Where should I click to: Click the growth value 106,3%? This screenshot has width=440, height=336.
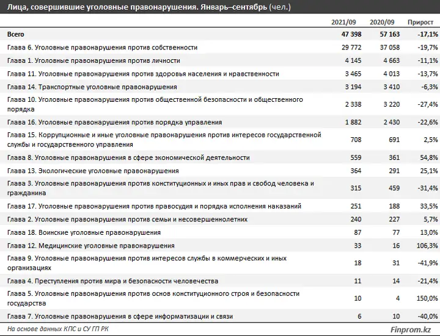point(427,246)
